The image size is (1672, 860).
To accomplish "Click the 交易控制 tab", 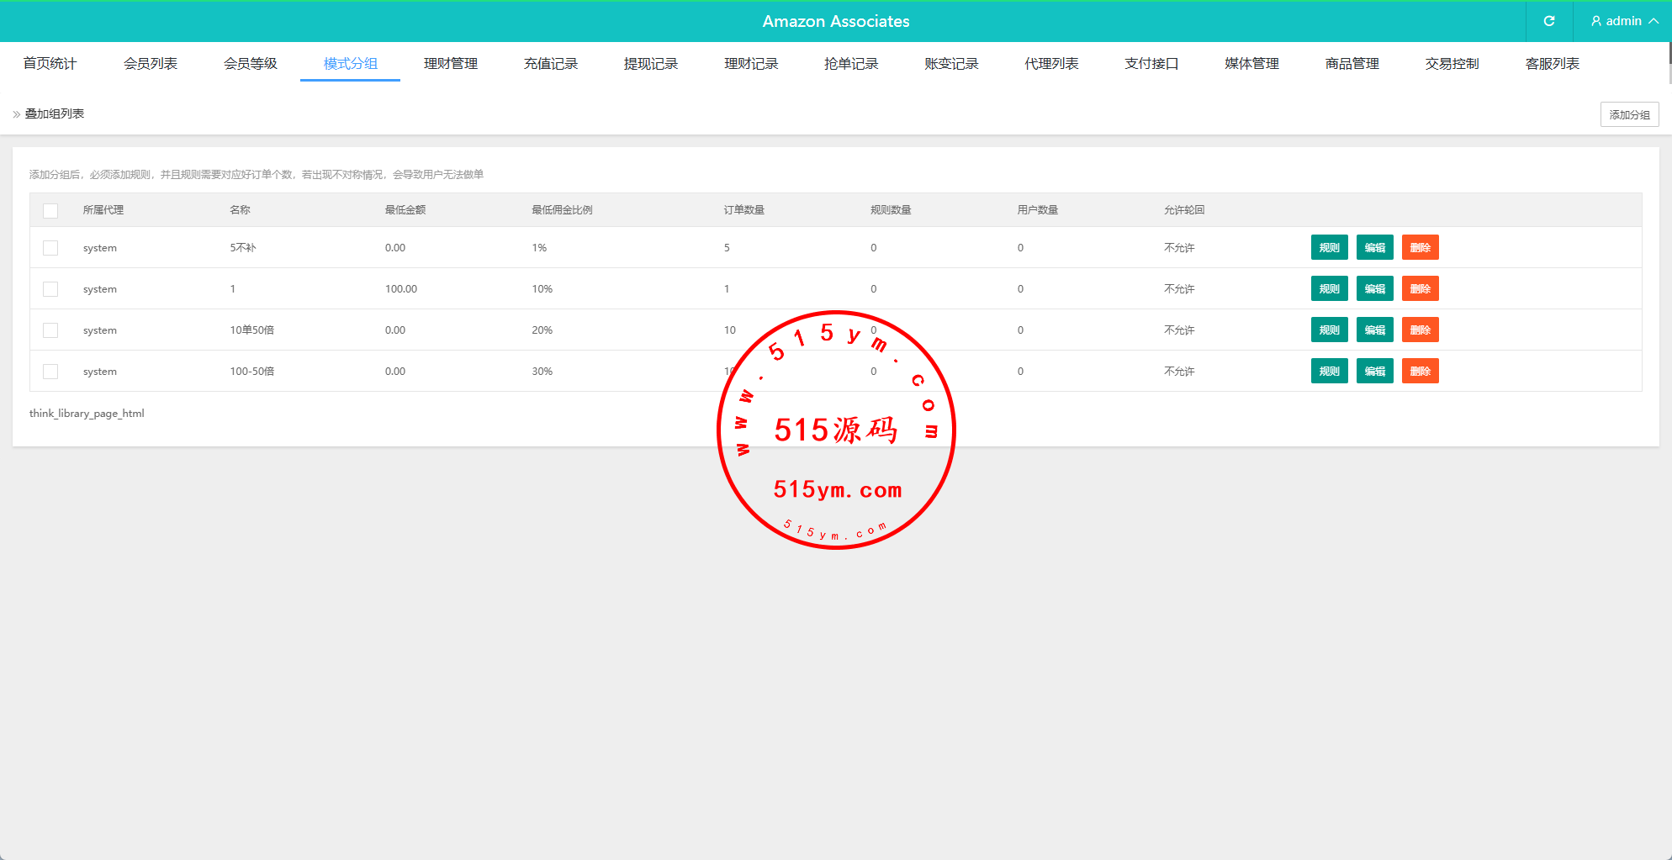I will (1452, 64).
